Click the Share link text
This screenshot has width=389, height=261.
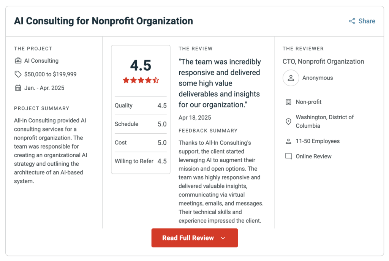tap(367, 21)
